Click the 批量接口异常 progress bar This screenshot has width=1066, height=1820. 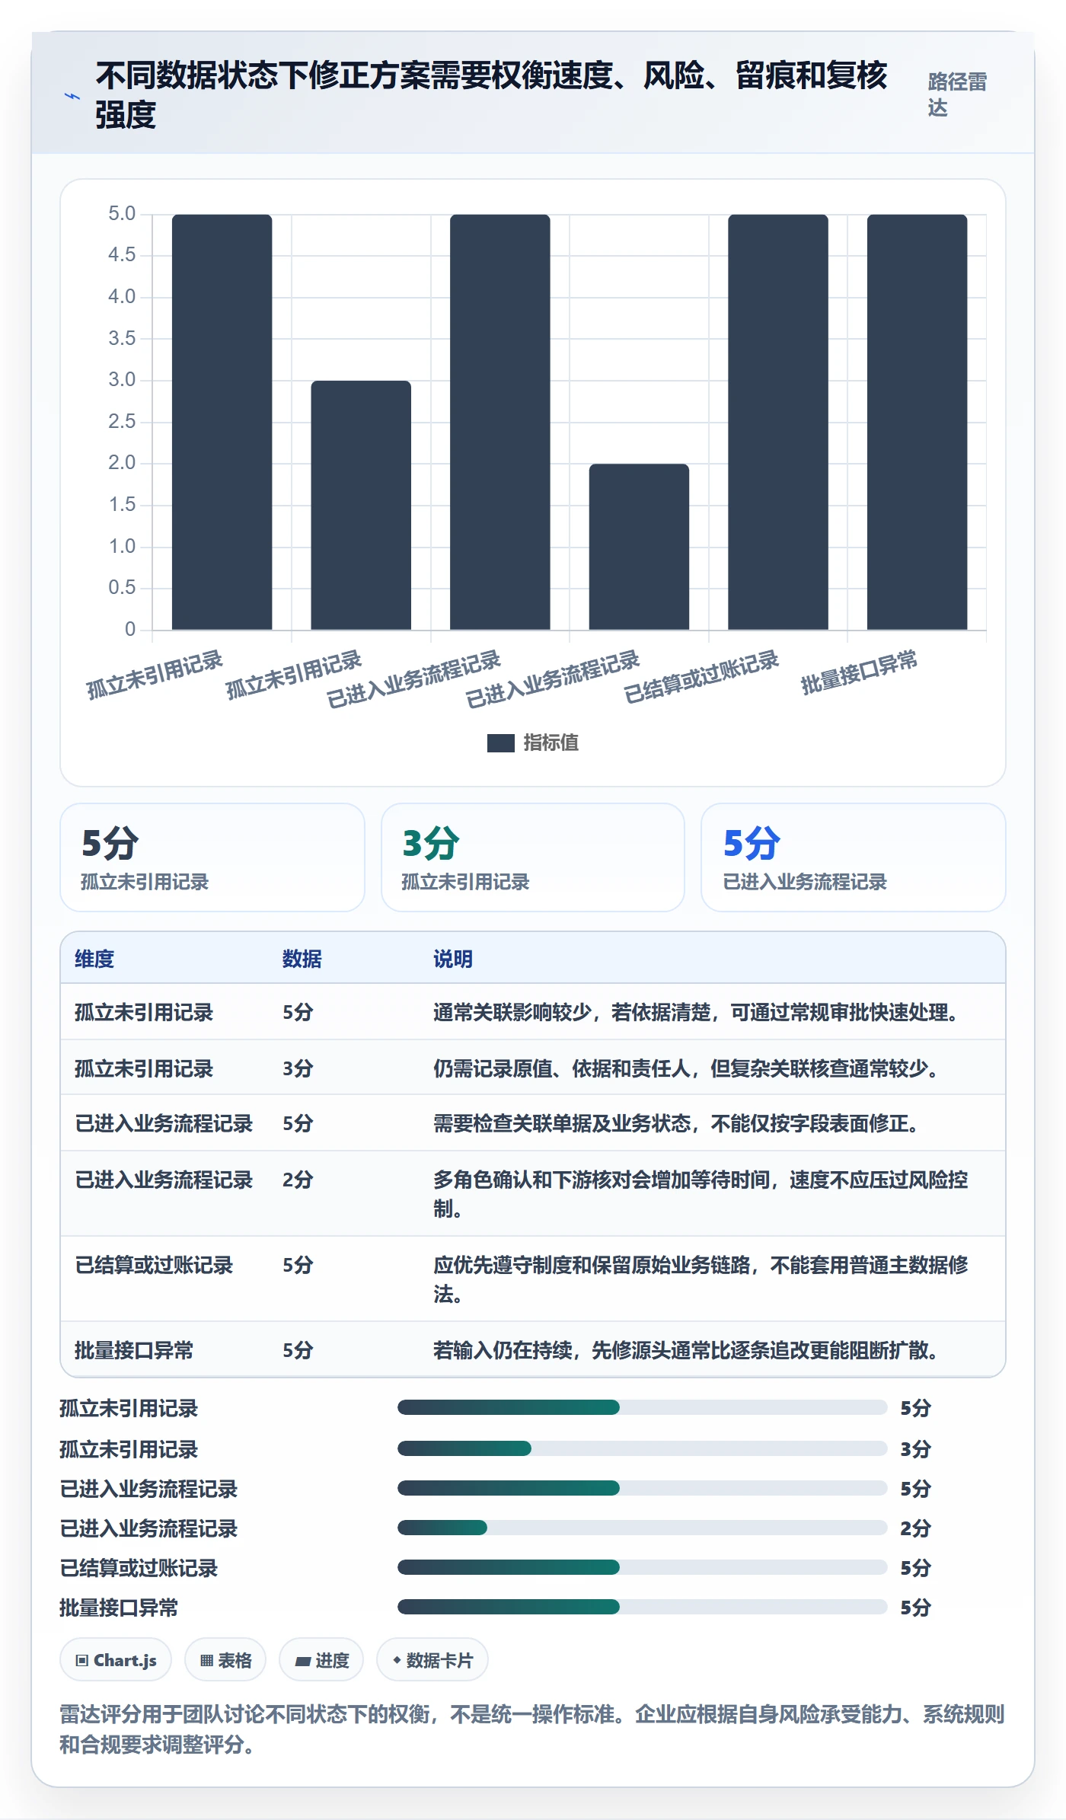[x=643, y=1607]
